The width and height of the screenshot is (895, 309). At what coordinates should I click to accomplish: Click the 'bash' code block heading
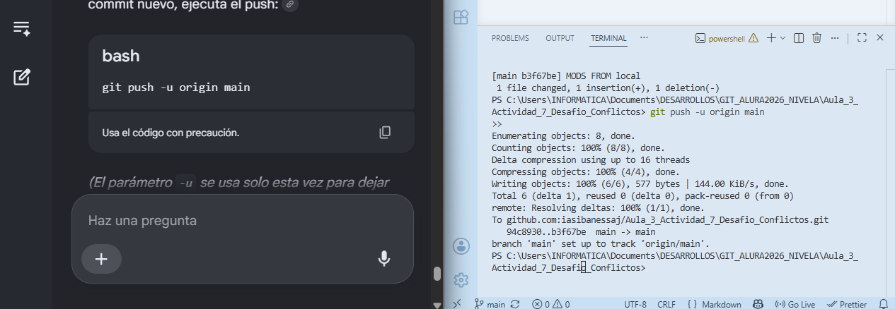[120, 56]
